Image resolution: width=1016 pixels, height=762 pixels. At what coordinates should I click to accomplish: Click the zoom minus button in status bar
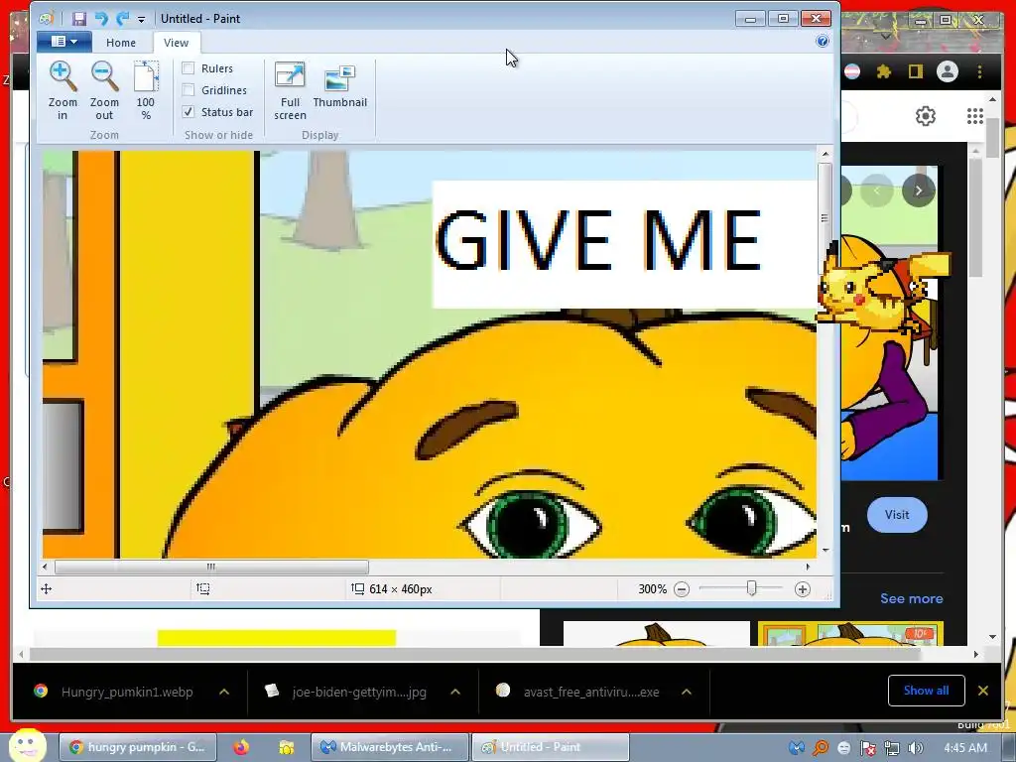682,589
